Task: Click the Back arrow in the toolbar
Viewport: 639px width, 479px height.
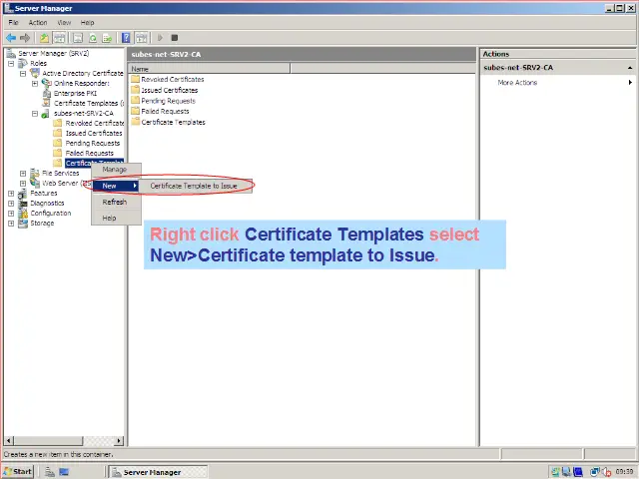Action: pos(10,38)
